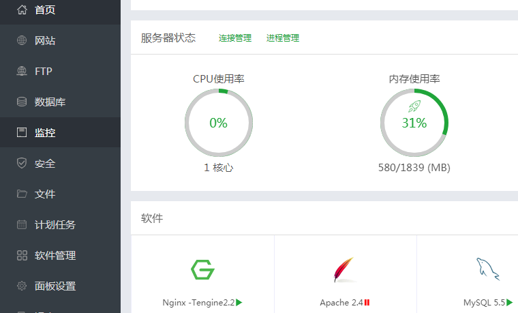Screen dimensions: 518x313
Task: Click the MySQL dolphin logo
Action: point(487,269)
